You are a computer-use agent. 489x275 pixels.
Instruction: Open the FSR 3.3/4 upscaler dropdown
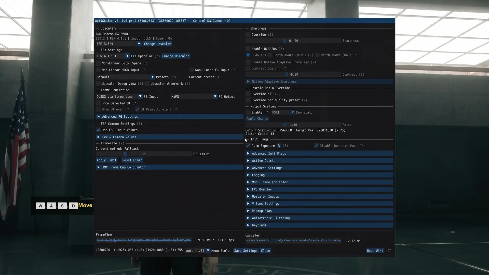coord(119,44)
